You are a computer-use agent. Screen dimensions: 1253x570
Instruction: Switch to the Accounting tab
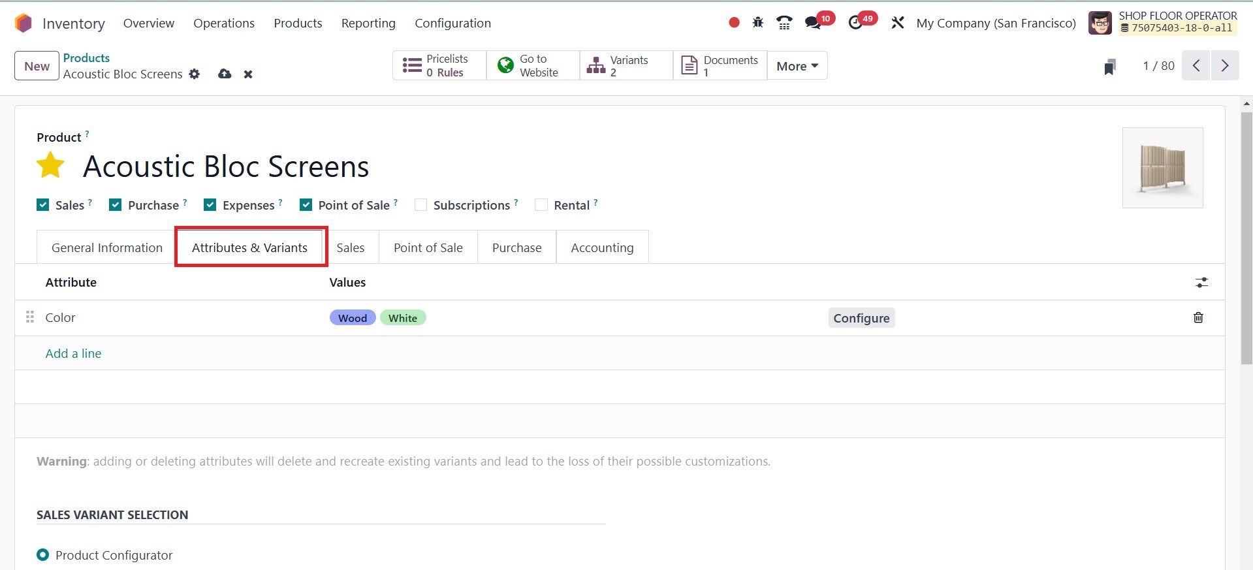pyautogui.click(x=602, y=247)
